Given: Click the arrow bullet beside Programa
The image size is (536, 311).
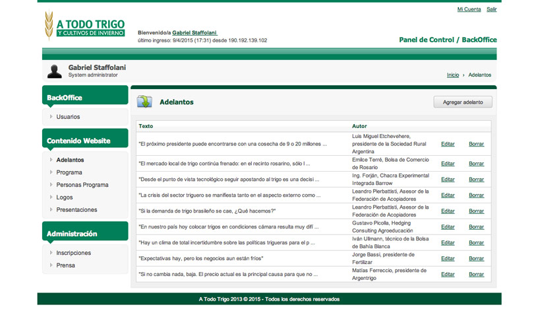Looking at the screenshot, I should pos(51,172).
